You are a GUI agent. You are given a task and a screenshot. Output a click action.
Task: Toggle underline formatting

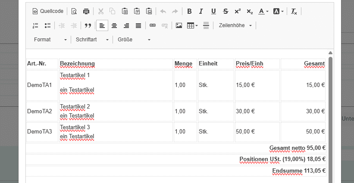coord(213,11)
